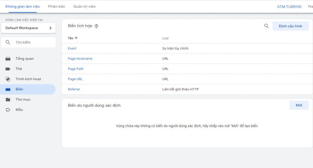Screen dimensions: 313x168
Task: Focus the Tìm kiếm search field
Action: [28, 42]
